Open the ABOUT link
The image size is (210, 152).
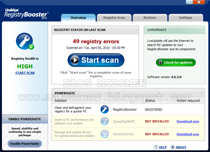(x=181, y=147)
